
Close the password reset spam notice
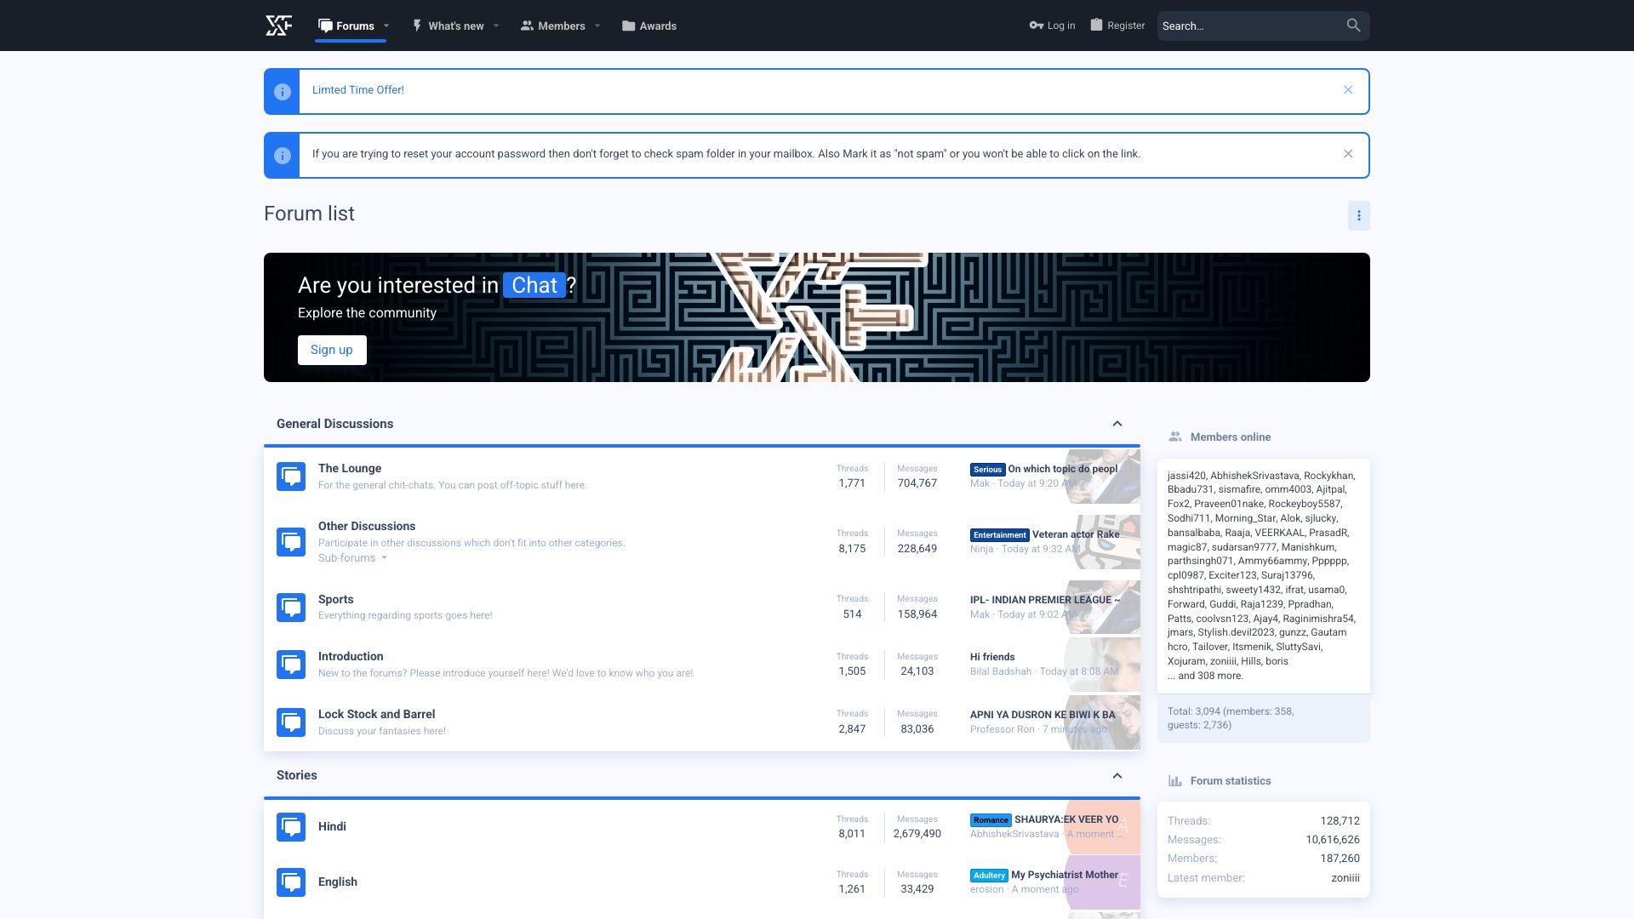1348,154
